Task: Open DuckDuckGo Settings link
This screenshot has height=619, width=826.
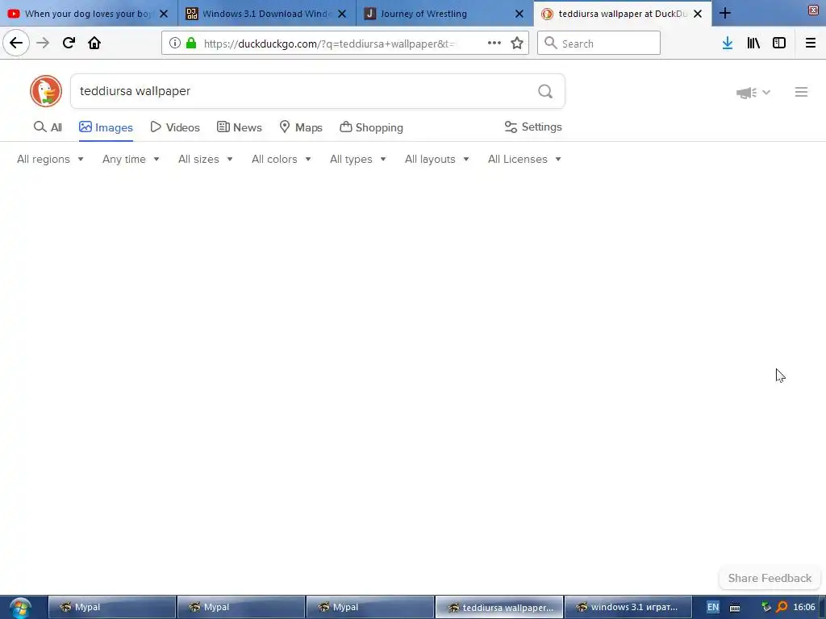Action: click(533, 127)
